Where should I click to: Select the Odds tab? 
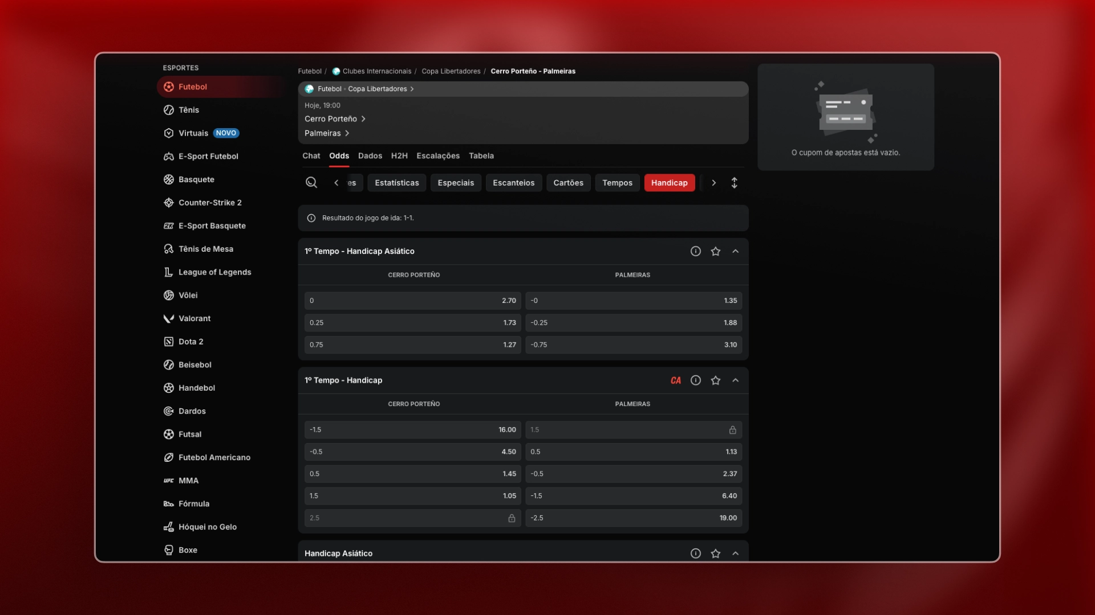[339, 155]
